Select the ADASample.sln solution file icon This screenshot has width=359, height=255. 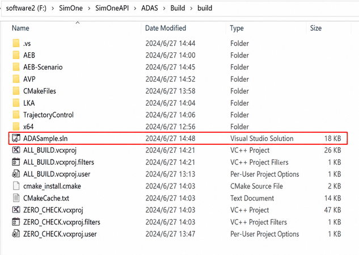(x=16, y=138)
